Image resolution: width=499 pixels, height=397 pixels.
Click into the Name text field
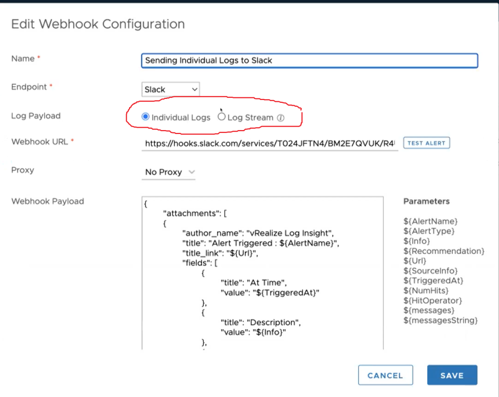tap(309, 60)
